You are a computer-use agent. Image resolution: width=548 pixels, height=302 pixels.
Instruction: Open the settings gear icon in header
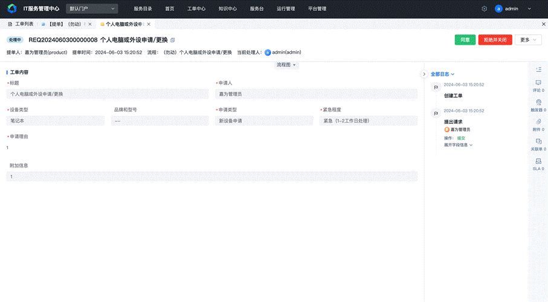484,8
